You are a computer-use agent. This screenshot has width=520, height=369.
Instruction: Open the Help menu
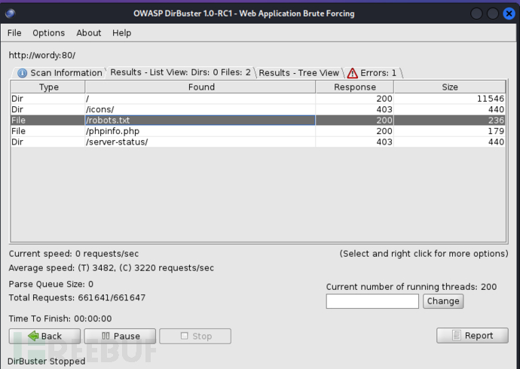tap(121, 32)
